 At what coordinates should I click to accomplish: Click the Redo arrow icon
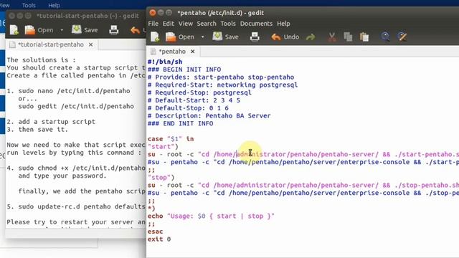[x=311, y=37]
